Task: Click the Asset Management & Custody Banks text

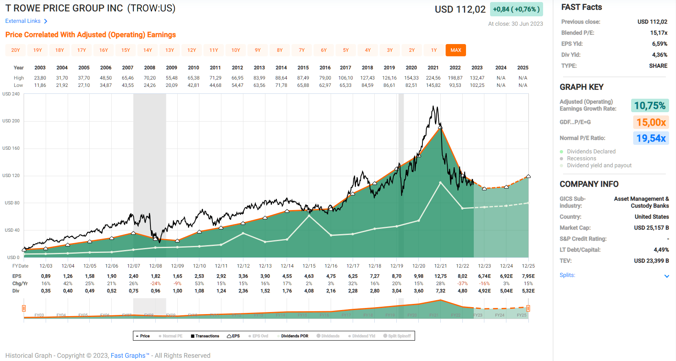Action: coord(641,202)
